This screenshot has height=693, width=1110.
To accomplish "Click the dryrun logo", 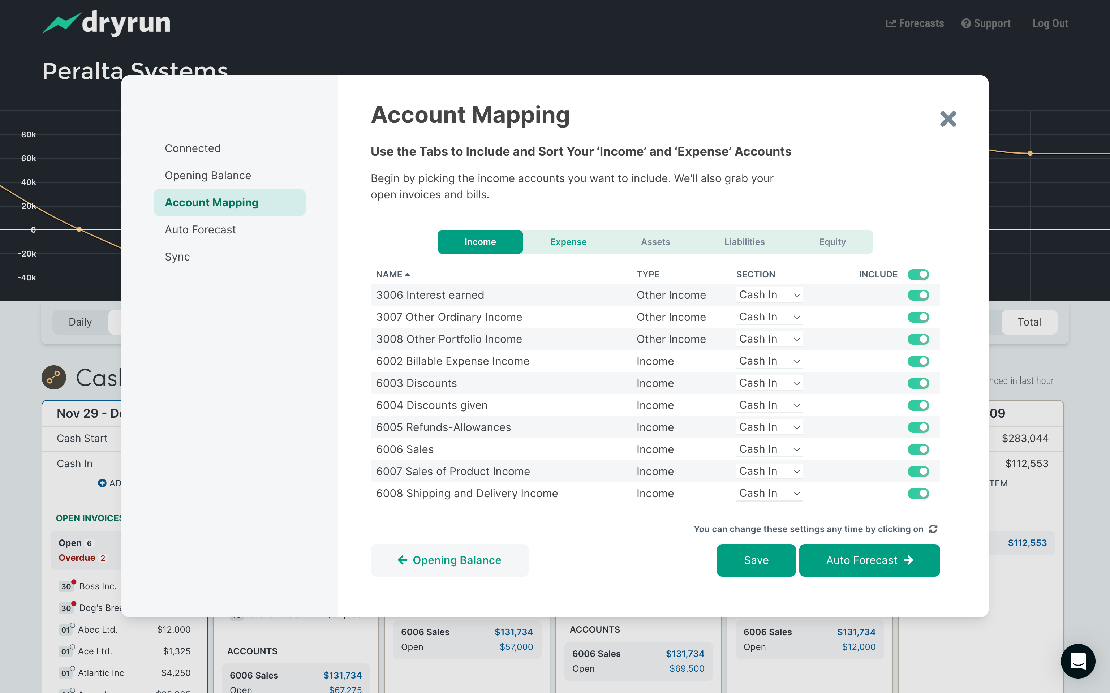I will pos(106,23).
